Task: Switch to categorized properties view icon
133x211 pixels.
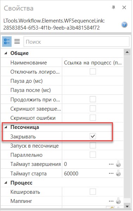Action: coord(7,42)
